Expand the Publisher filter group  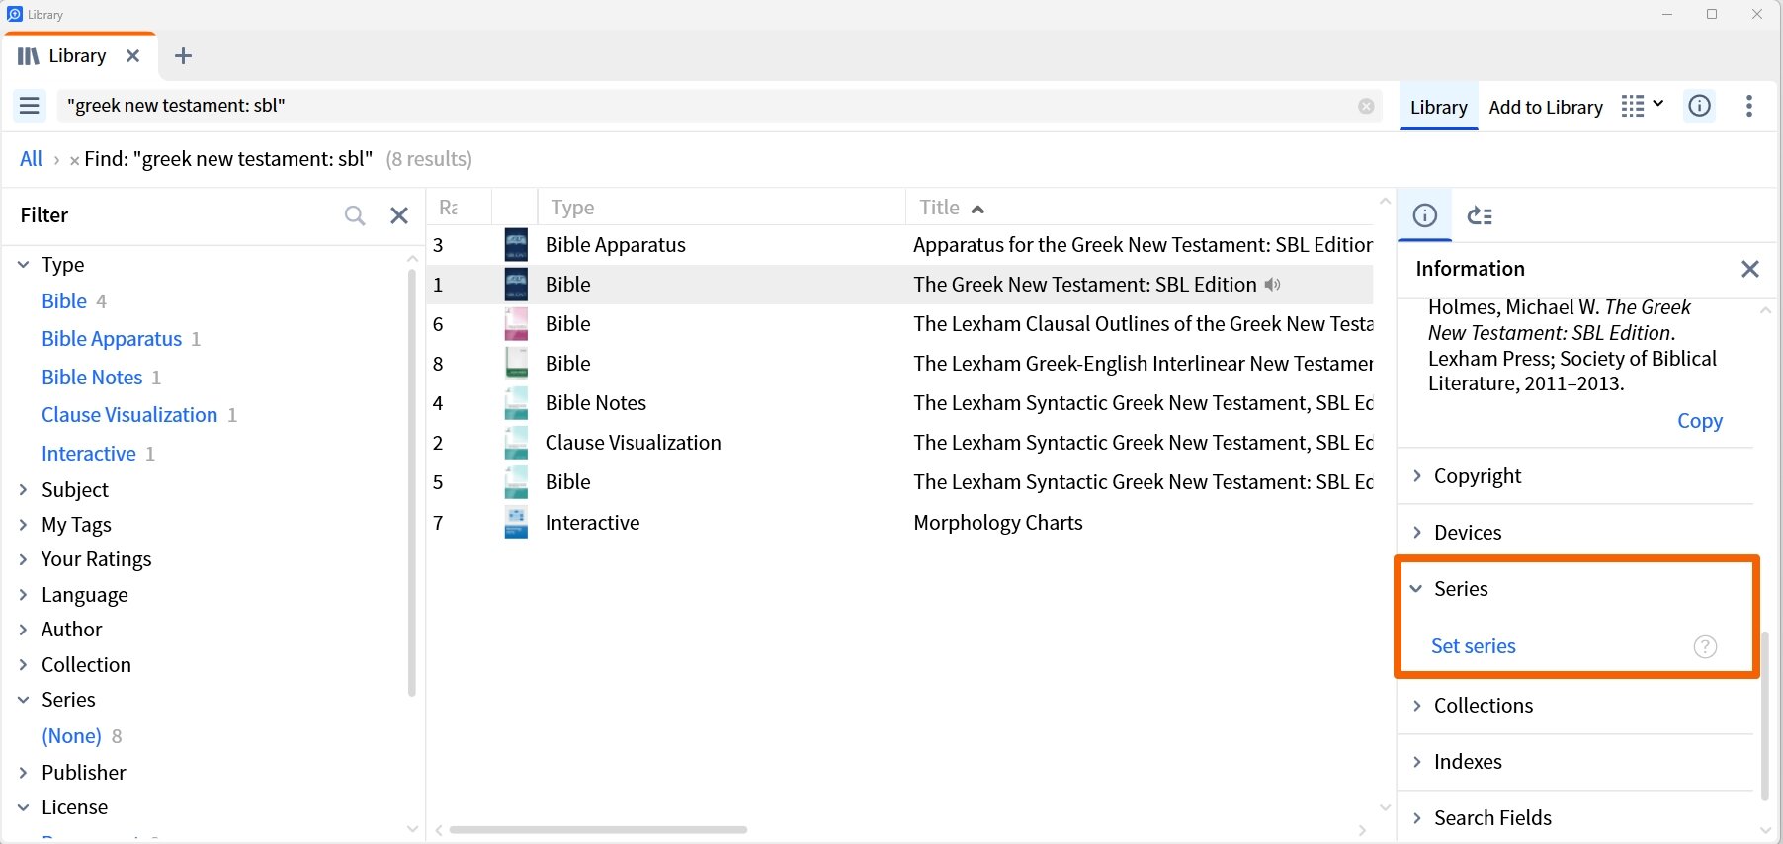[23, 773]
